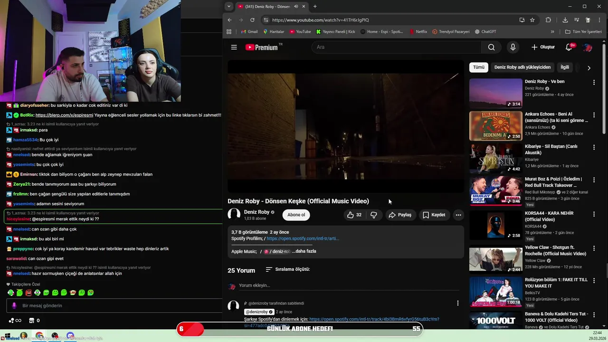Expand description with ...daha fazla
This screenshot has height=342, width=608.
pos(304,251)
